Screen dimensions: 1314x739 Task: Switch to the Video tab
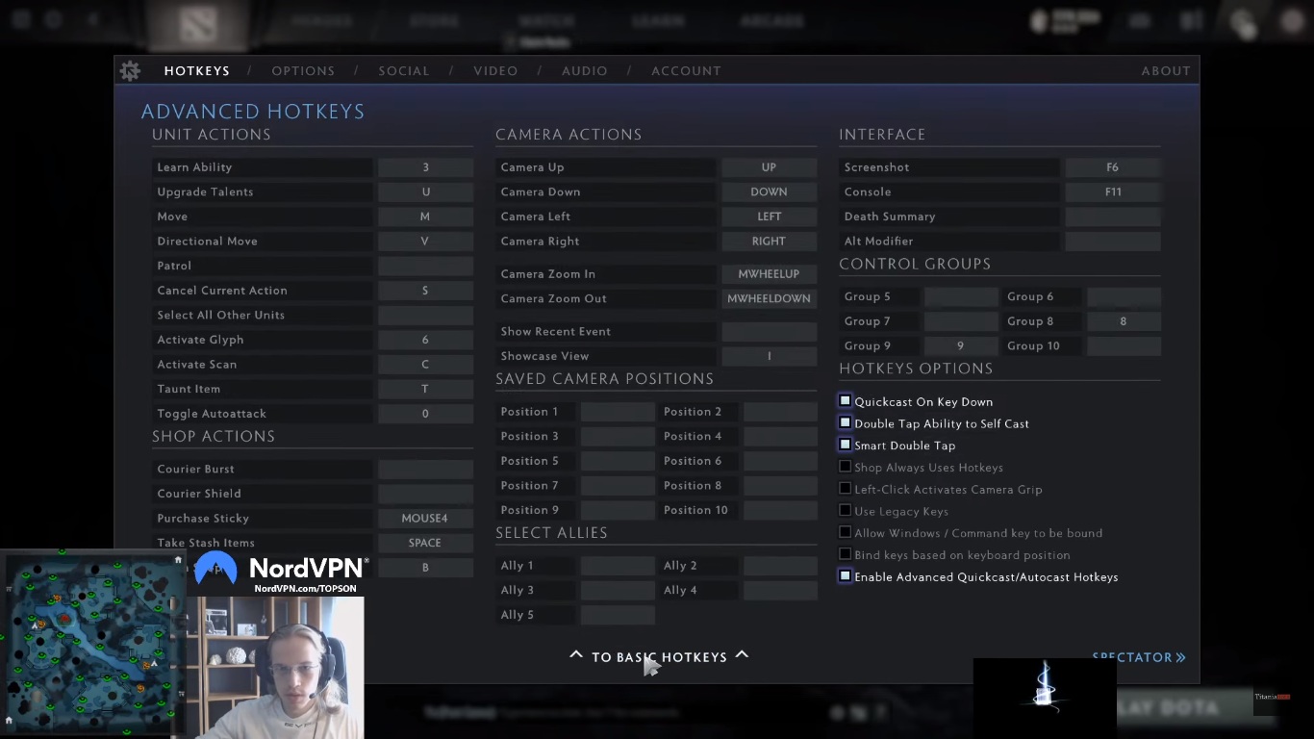coord(495,71)
